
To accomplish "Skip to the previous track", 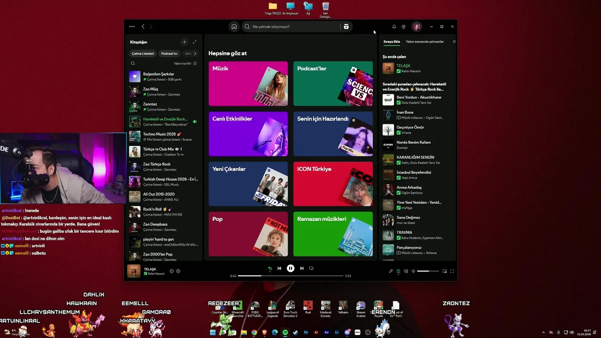I will [279, 269].
